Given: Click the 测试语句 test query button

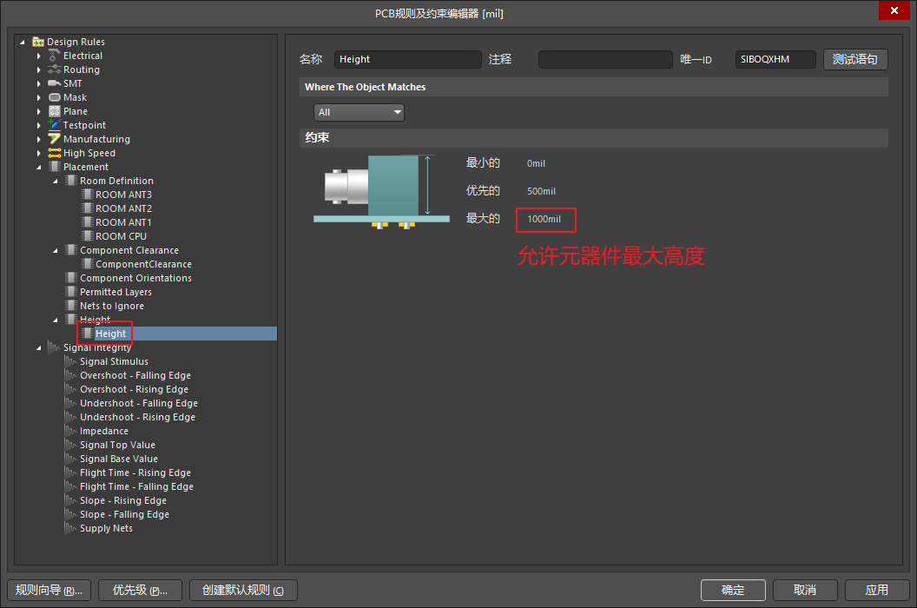Looking at the screenshot, I should [x=855, y=59].
